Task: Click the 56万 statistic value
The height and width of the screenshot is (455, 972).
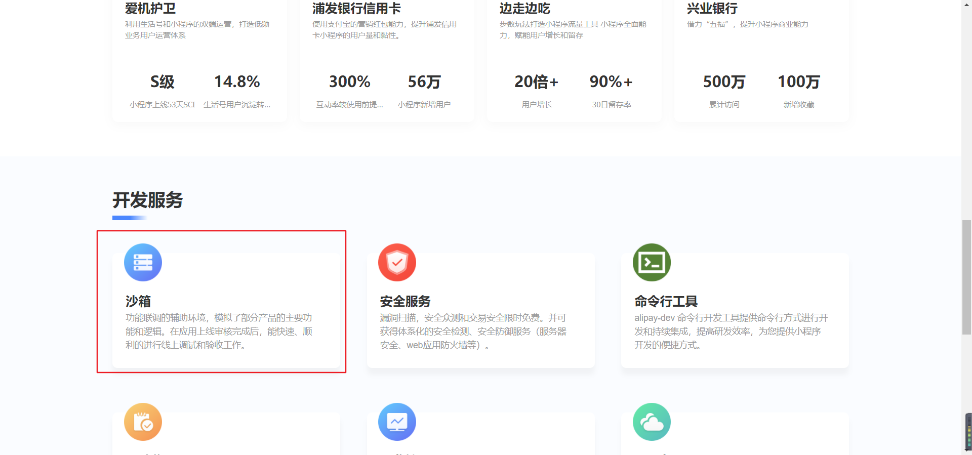Action: [424, 81]
